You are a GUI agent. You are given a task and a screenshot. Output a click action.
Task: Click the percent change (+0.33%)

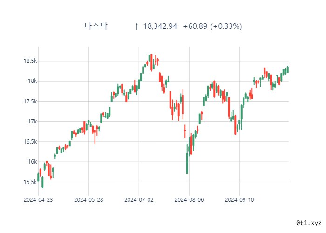click(226, 27)
